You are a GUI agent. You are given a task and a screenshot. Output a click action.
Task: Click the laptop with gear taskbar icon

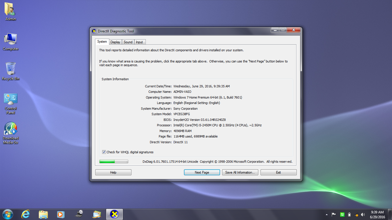click(x=79, y=214)
